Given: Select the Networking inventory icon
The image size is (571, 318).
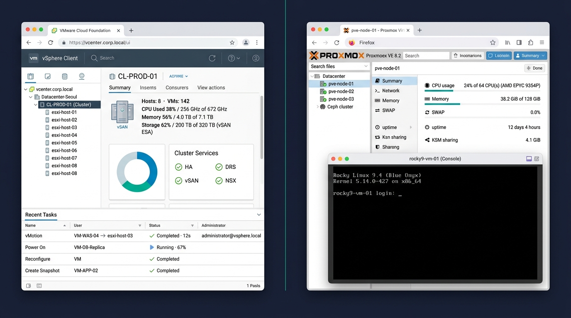Looking at the screenshot, I should [x=81, y=76].
